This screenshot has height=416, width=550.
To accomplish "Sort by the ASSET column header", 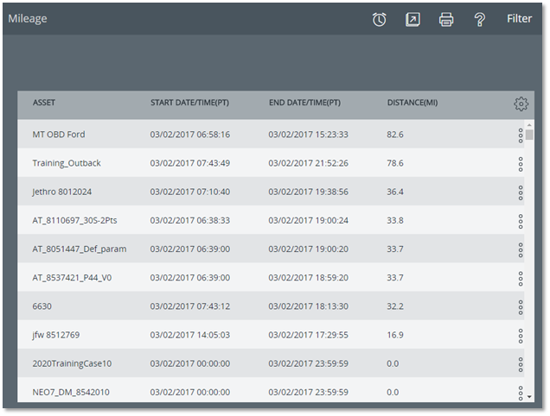I will tap(44, 103).
